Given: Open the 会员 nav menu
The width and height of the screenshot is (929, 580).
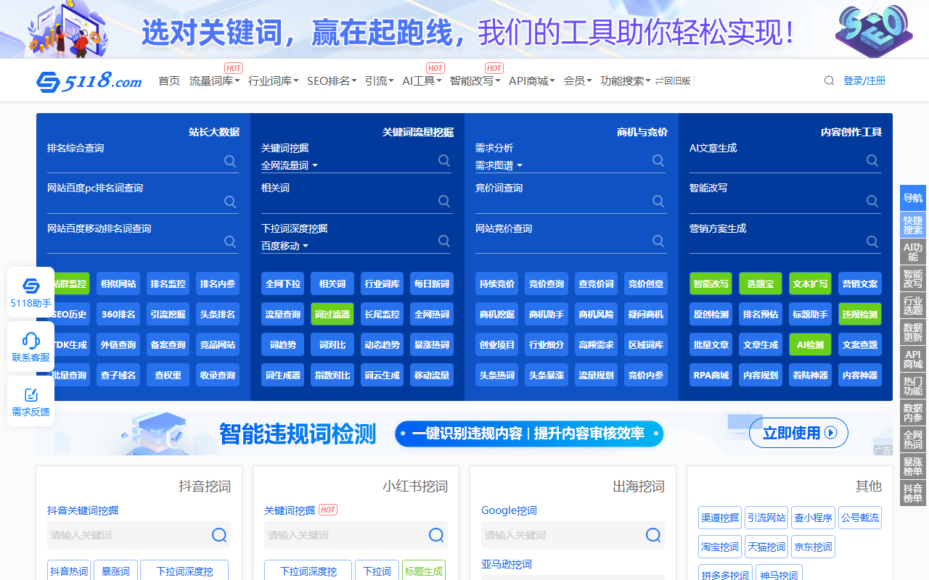Looking at the screenshot, I should click(x=578, y=81).
